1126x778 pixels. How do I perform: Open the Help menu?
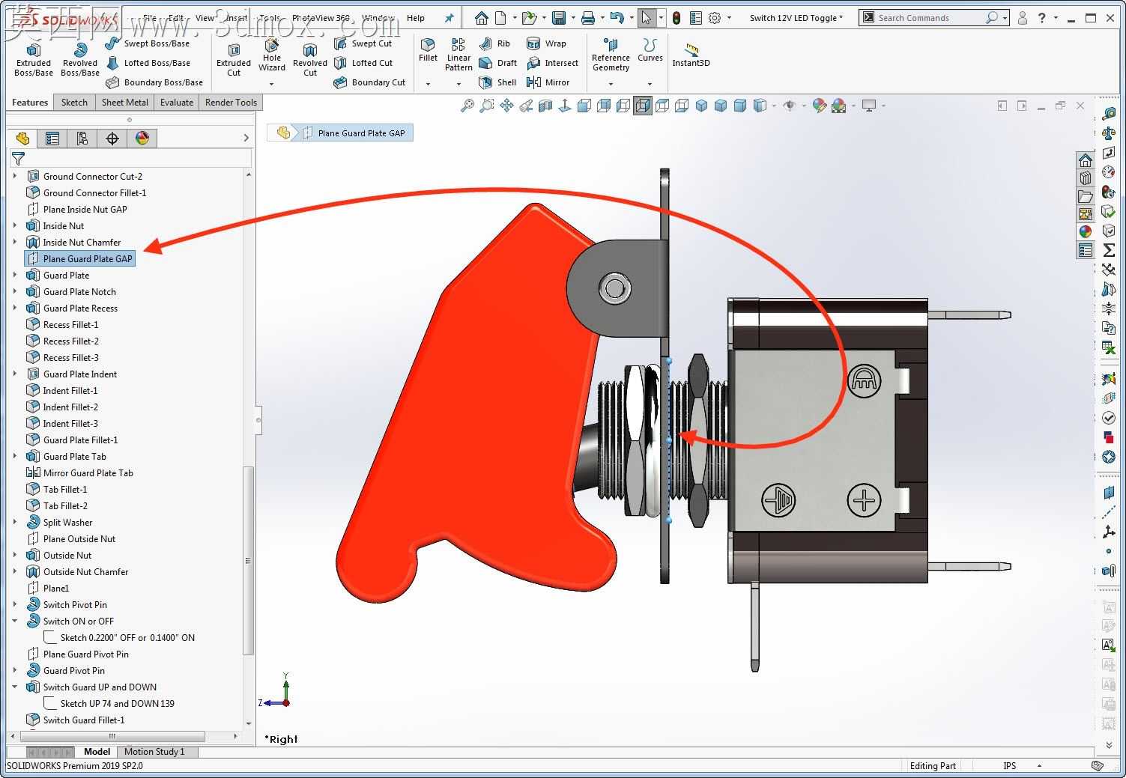[x=416, y=18]
